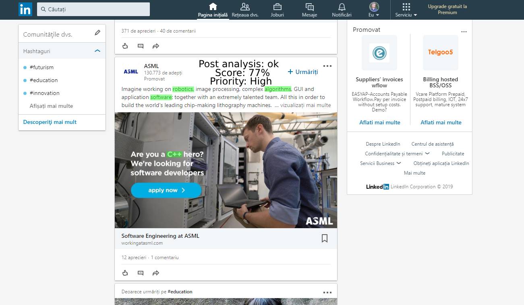This screenshot has width=524, height=305.
Task: Click Aflati mai multe for Billing hosted BSS/OSS
Action: [x=441, y=122]
